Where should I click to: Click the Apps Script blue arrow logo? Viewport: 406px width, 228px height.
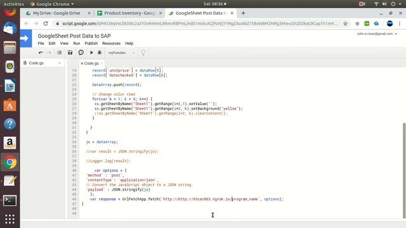pos(26,39)
